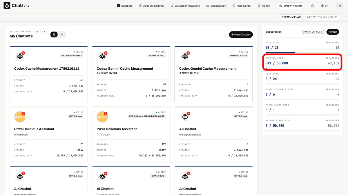348x195 pixels.
Task: Open Custom Integrations in the top navigation
Action: [x=185, y=6]
